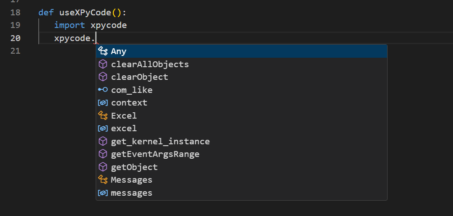The image size is (453, 216).
Task: Click the class icon beside Any
Action: pos(103,51)
